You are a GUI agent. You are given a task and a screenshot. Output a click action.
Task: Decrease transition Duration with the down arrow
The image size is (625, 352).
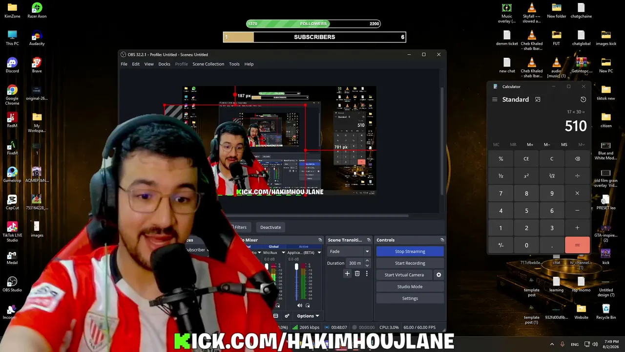tap(367, 265)
